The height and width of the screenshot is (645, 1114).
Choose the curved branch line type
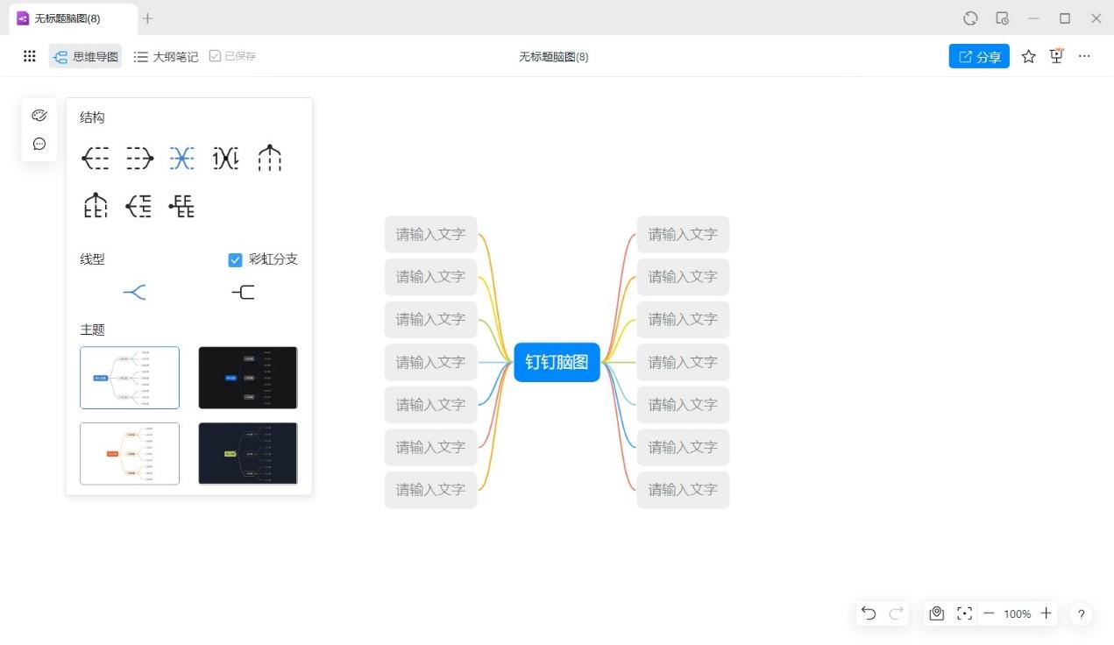tap(134, 292)
